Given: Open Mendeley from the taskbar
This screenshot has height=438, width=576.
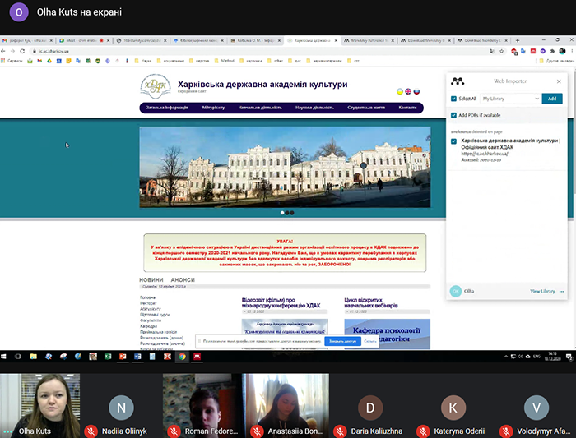Looking at the screenshot, I should tap(197, 356).
